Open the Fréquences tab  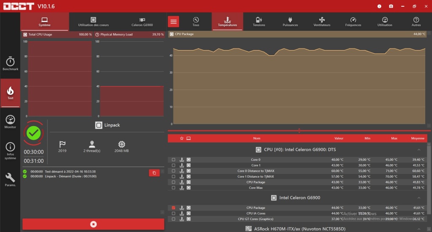[353, 22]
